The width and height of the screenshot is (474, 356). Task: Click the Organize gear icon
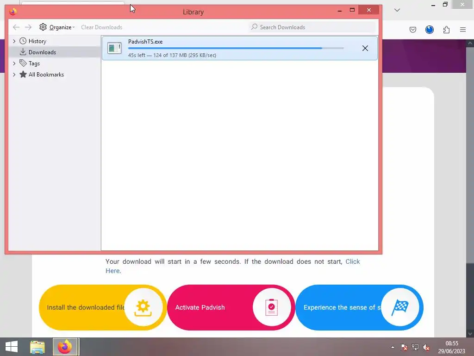tap(43, 27)
